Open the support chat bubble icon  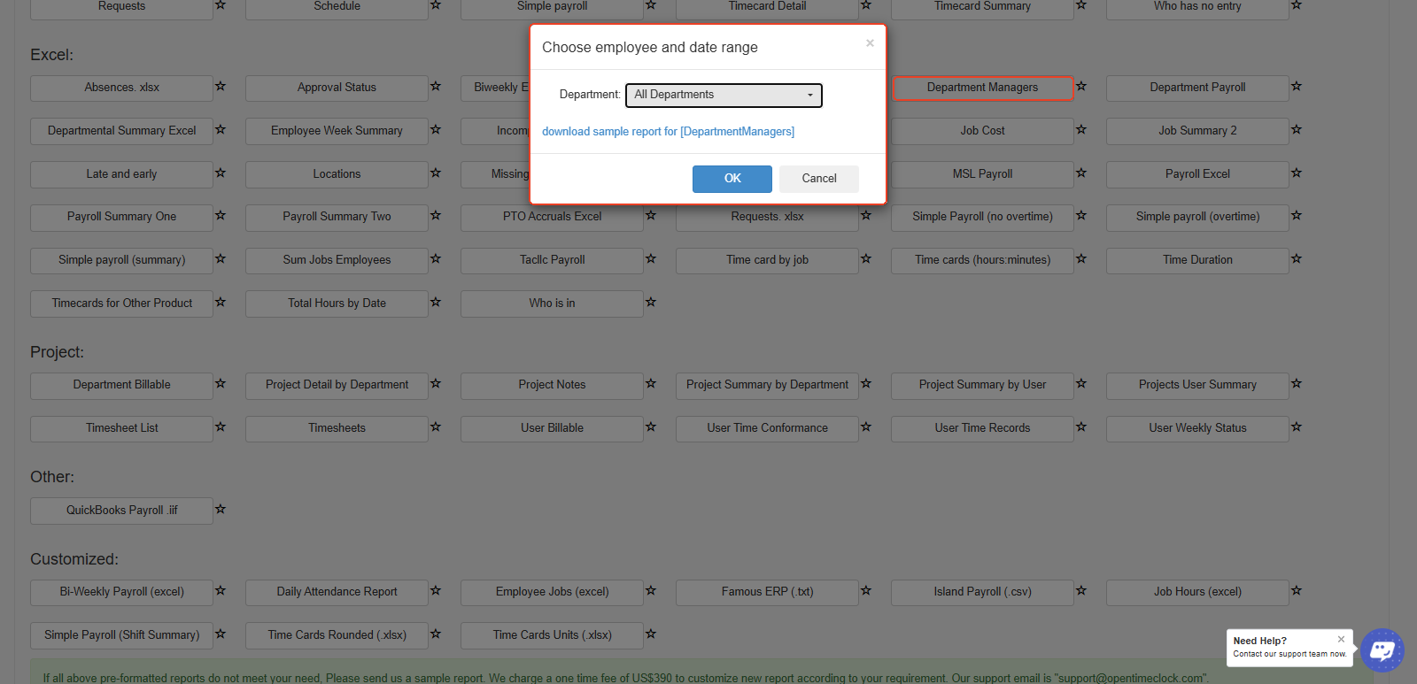point(1382,650)
